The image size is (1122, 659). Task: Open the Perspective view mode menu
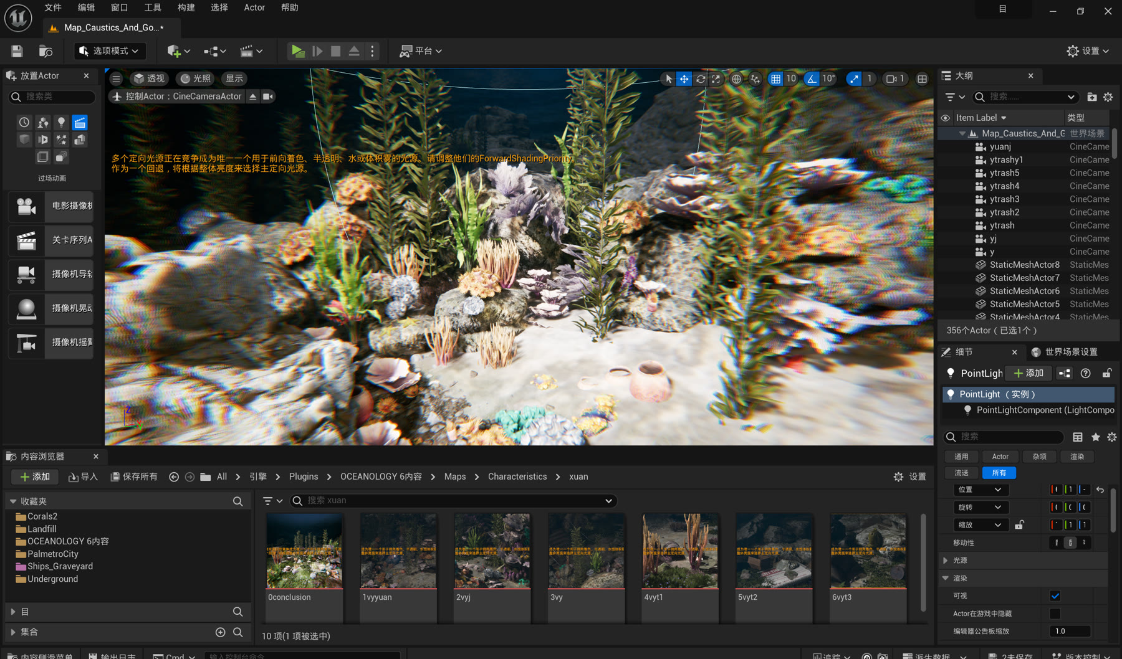149,78
